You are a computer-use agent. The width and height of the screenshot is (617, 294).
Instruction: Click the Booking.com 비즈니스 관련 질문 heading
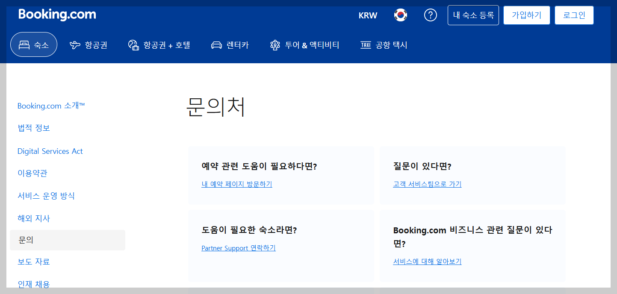coord(472,237)
